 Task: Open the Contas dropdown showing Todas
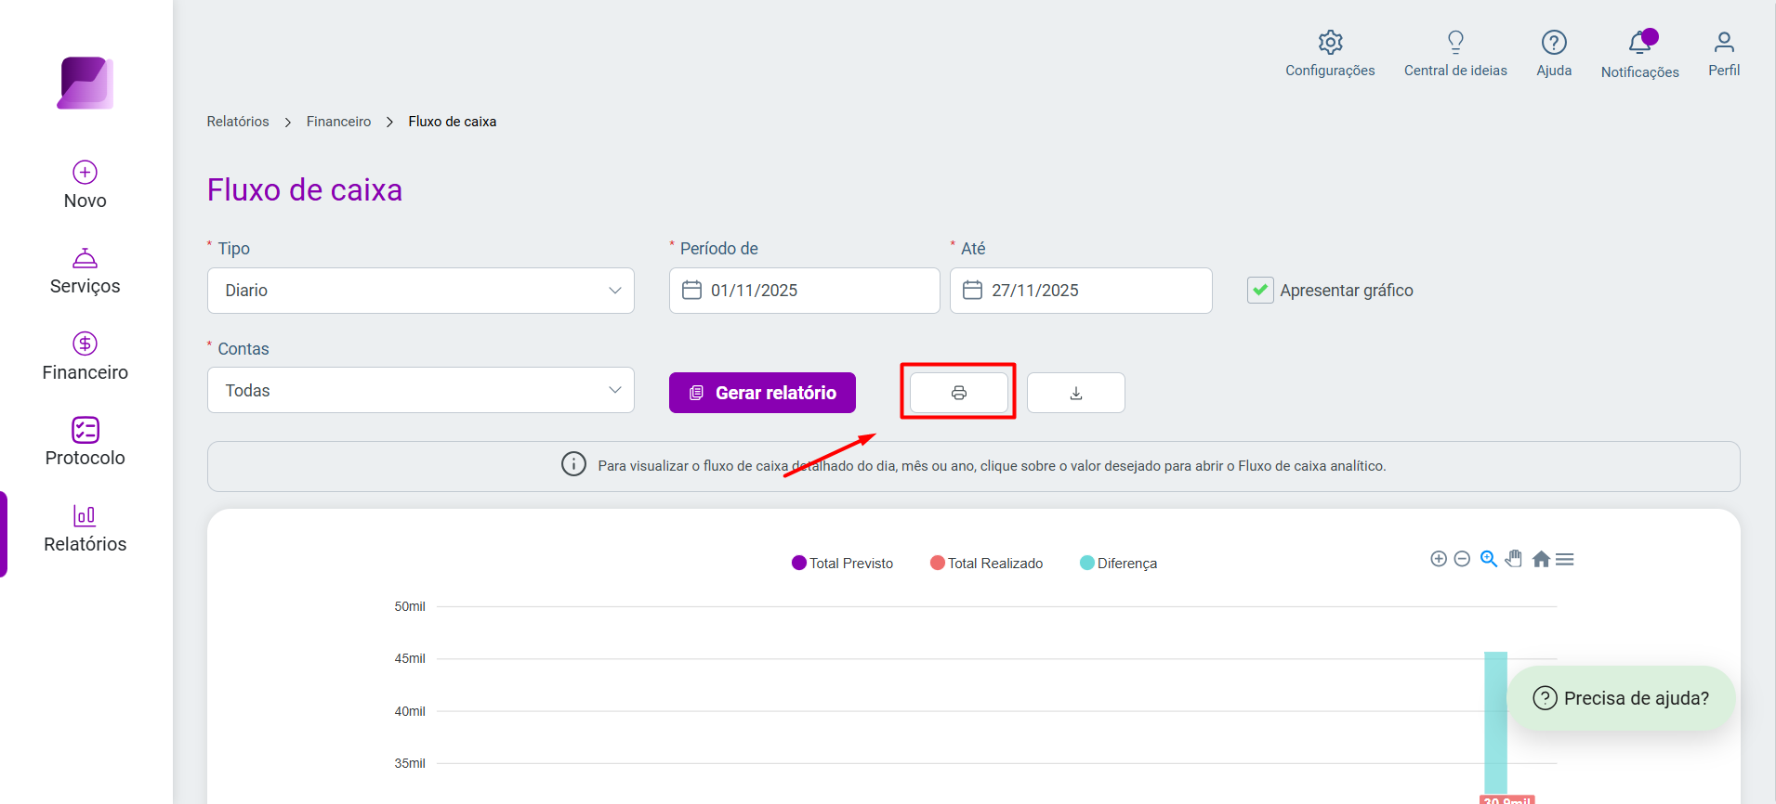click(x=421, y=391)
